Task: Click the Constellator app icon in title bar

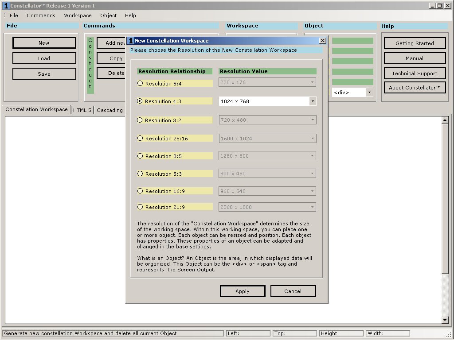Action: (x=6, y=6)
